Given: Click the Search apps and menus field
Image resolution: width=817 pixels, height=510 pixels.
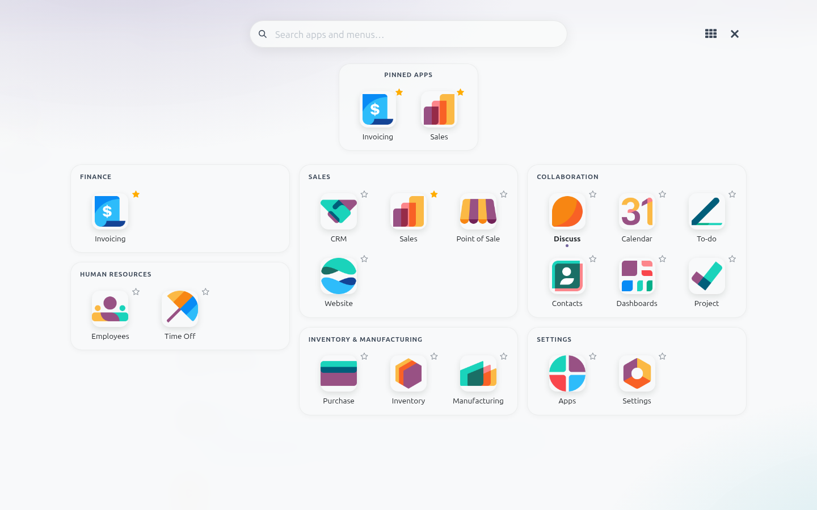Looking at the screenshot, I should (408, 34).
